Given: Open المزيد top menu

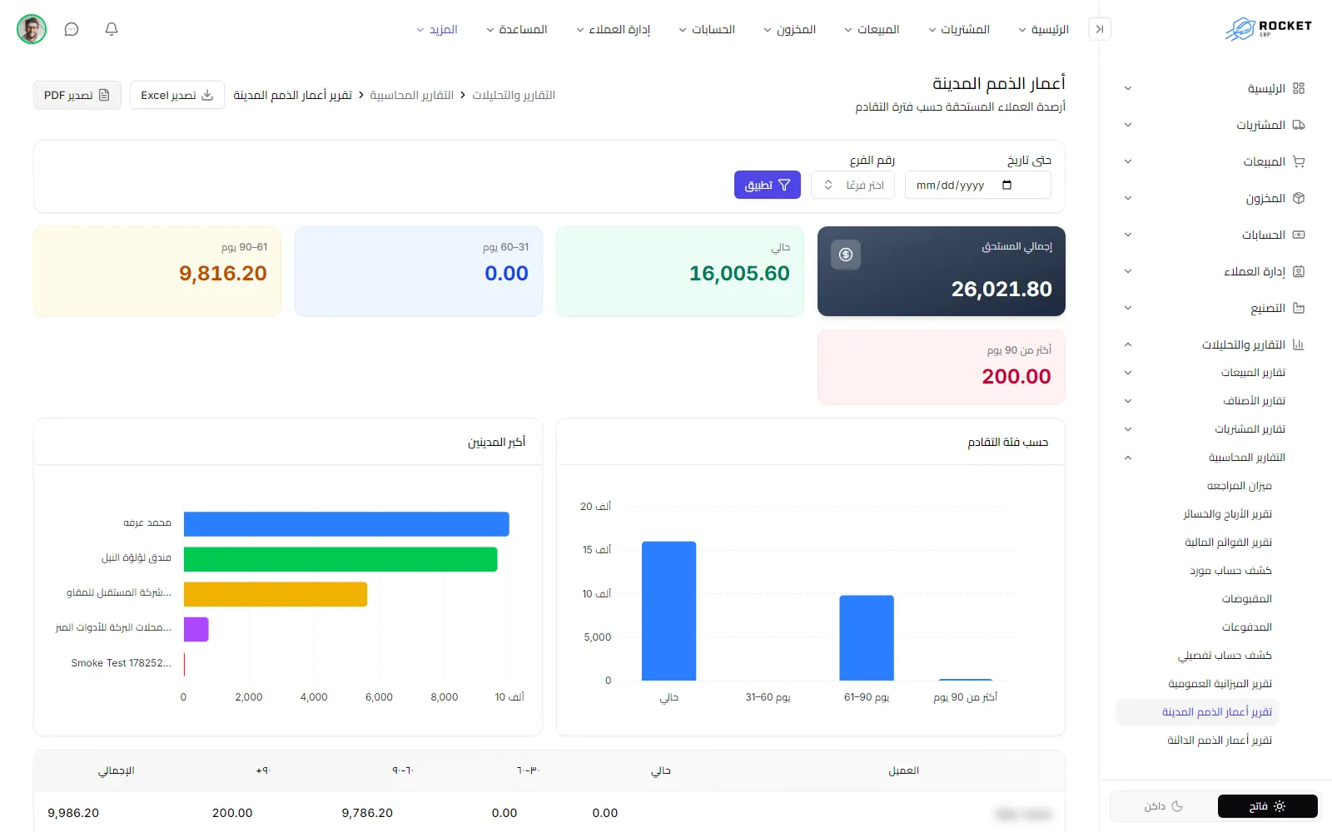Looking at the screenshot, I should 437,29.
